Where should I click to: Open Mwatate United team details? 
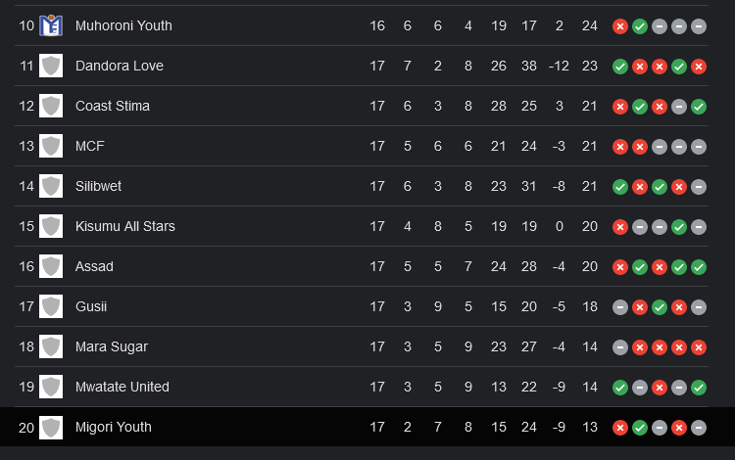122,387
